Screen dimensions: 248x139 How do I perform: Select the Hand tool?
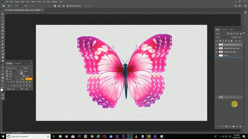click(3, 78)
